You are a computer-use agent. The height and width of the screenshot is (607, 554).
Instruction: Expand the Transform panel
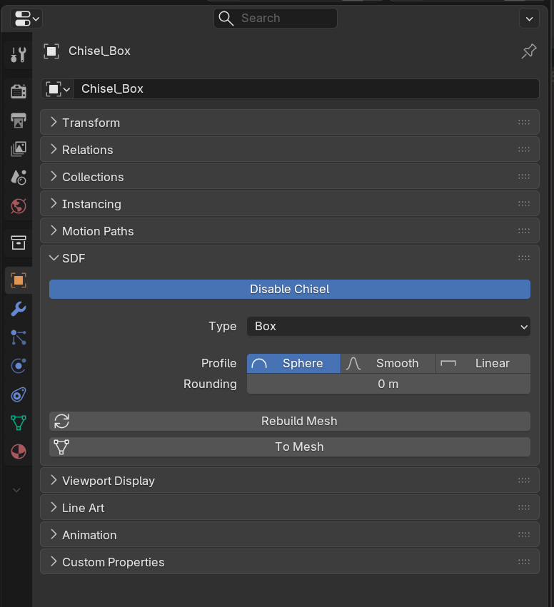pyautogui.click(x=91, y=122)
